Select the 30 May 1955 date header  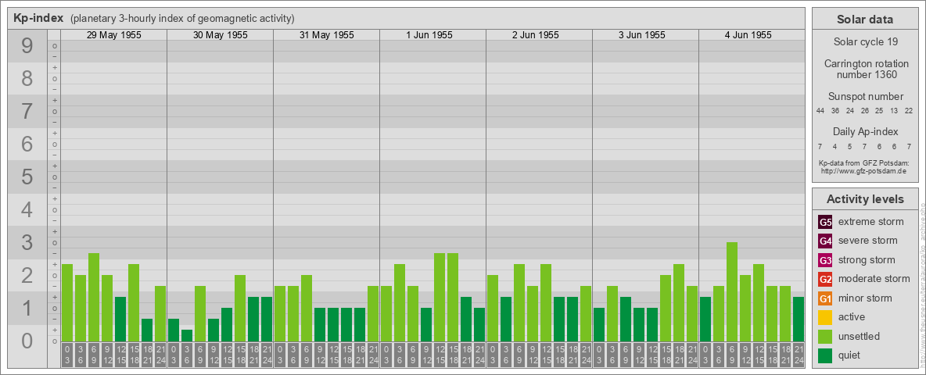click(221, 35)
